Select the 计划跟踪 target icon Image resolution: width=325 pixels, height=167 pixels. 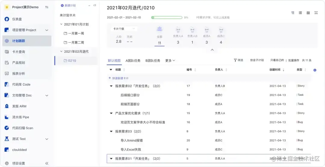coord(7,41)
